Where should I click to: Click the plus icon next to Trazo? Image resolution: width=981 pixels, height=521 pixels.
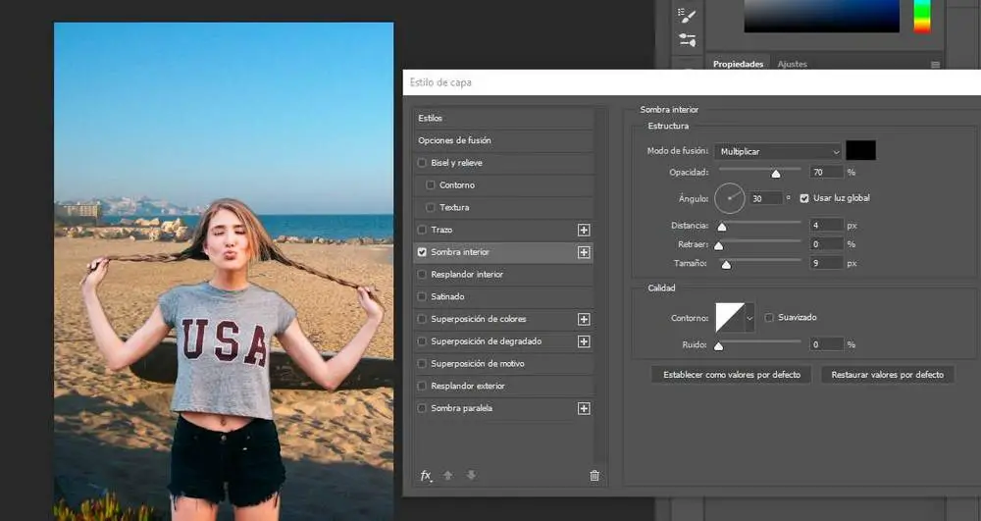click(584, 230)
